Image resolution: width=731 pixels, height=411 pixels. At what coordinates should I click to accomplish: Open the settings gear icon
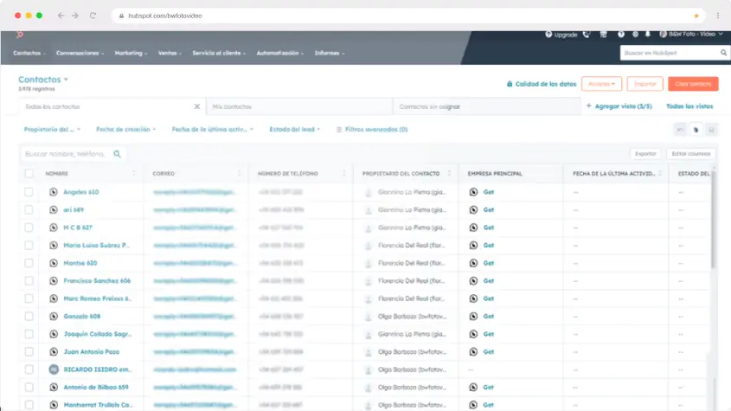click(x=635, y=35)
